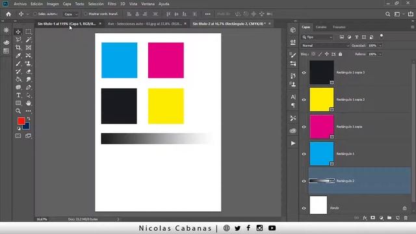Image resolution: width=416 pixels, height=234 pixels.
Task: Open the Opacidad percentage dropdown arrow
Action: (x=380, y=45)
